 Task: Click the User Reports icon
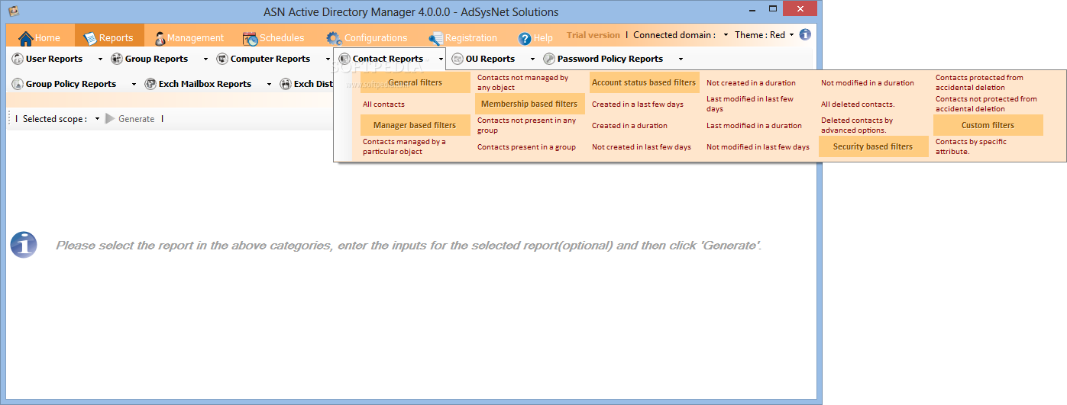pos(18,59)
